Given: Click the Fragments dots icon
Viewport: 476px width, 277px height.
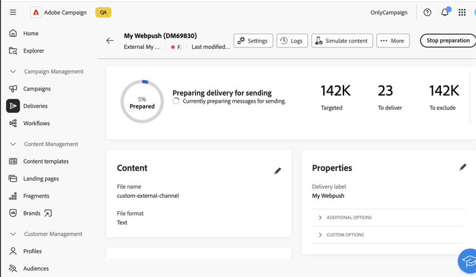Looking at the screenshot, I should [x=13, y=196].
